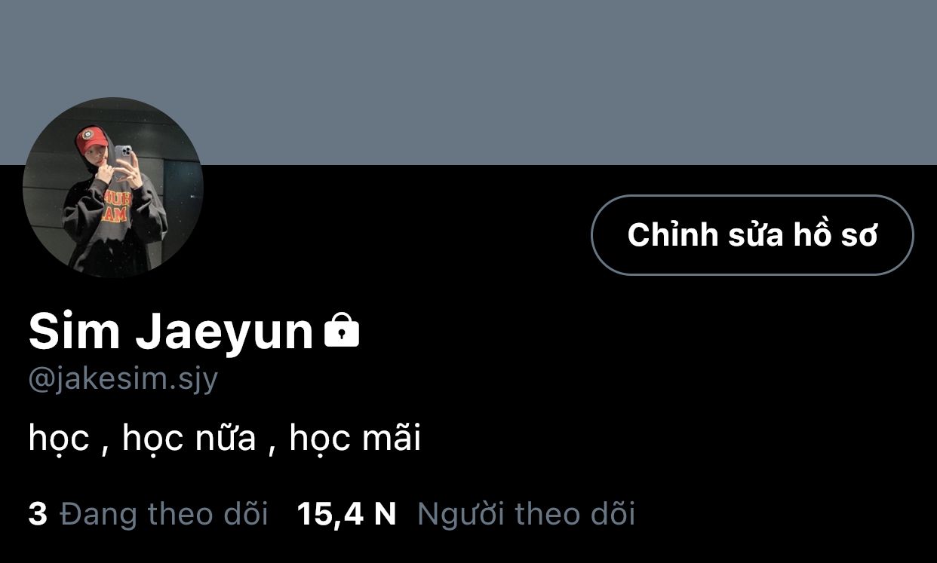The width and height of the screenshot is (937, 563).
Task: Click the following count number 3
Action: pos(38,514)
